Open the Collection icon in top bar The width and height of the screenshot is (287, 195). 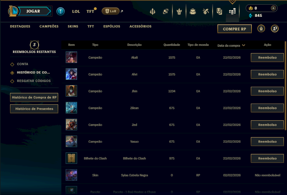(x=219, y=11)
